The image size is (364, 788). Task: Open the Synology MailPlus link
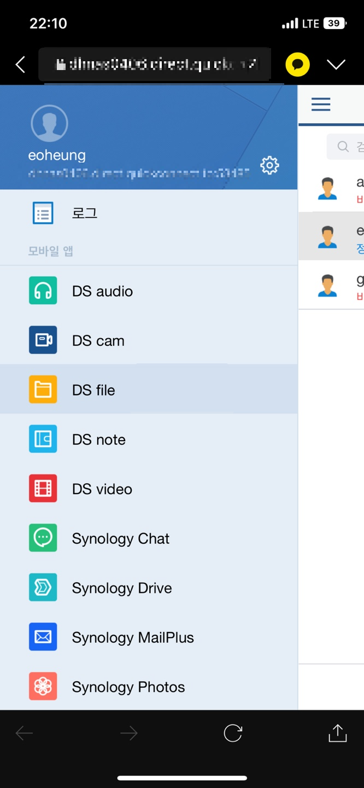coord(149,637)
